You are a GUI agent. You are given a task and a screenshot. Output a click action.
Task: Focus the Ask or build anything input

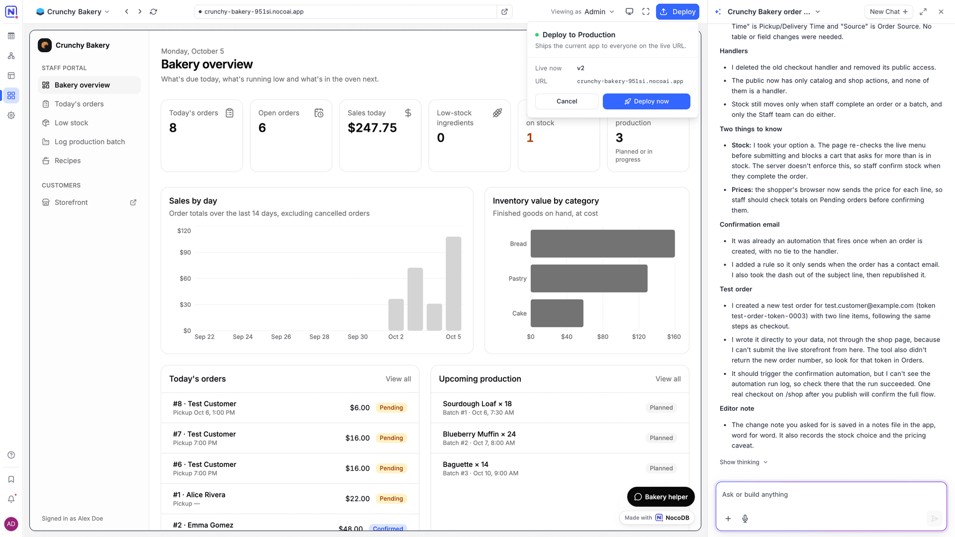pyautogui.click(x=831, y=495)
